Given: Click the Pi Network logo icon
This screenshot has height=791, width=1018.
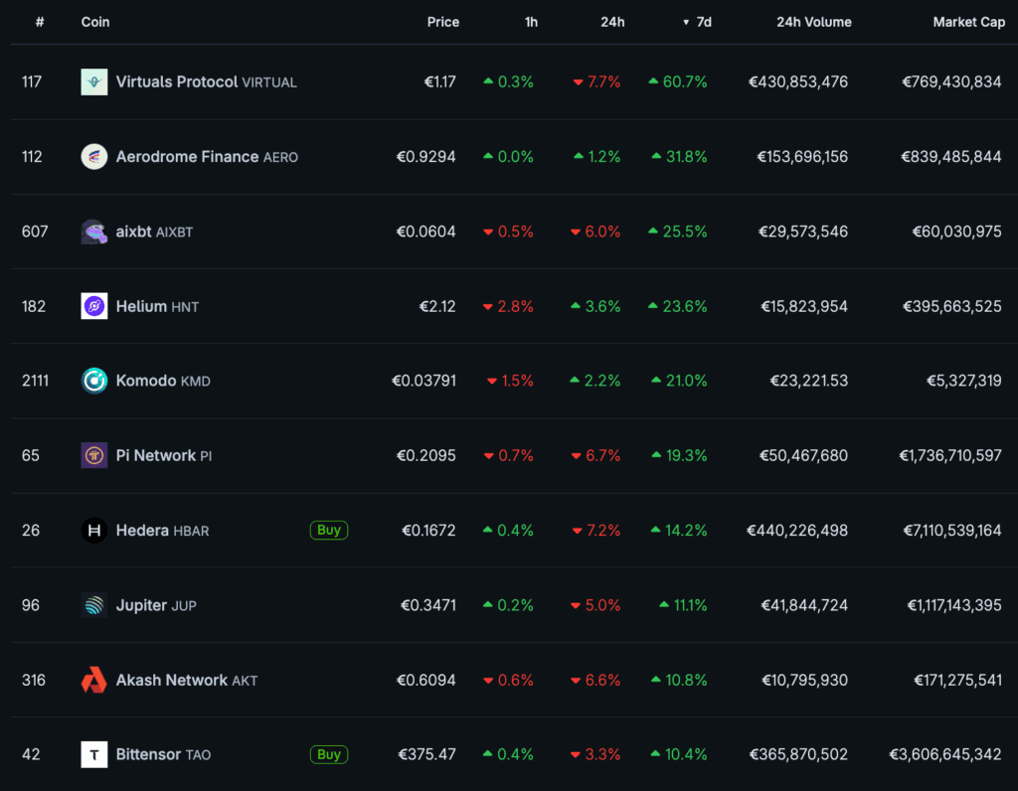Looking at the screenshot, I should point(93,455).
